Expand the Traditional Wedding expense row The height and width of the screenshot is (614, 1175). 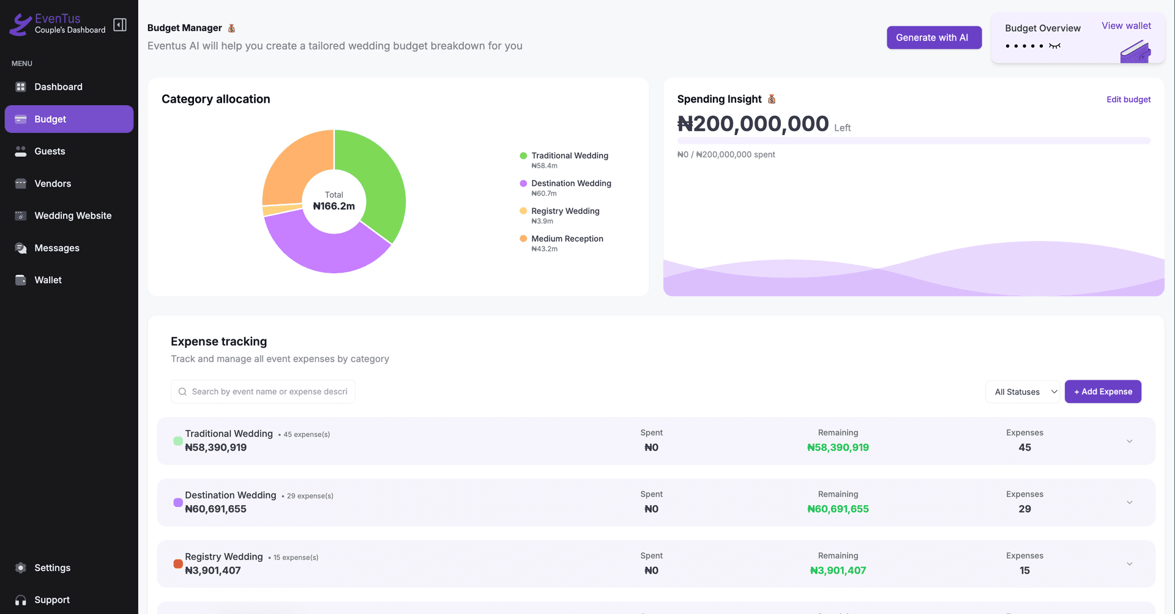[1129, 441]
